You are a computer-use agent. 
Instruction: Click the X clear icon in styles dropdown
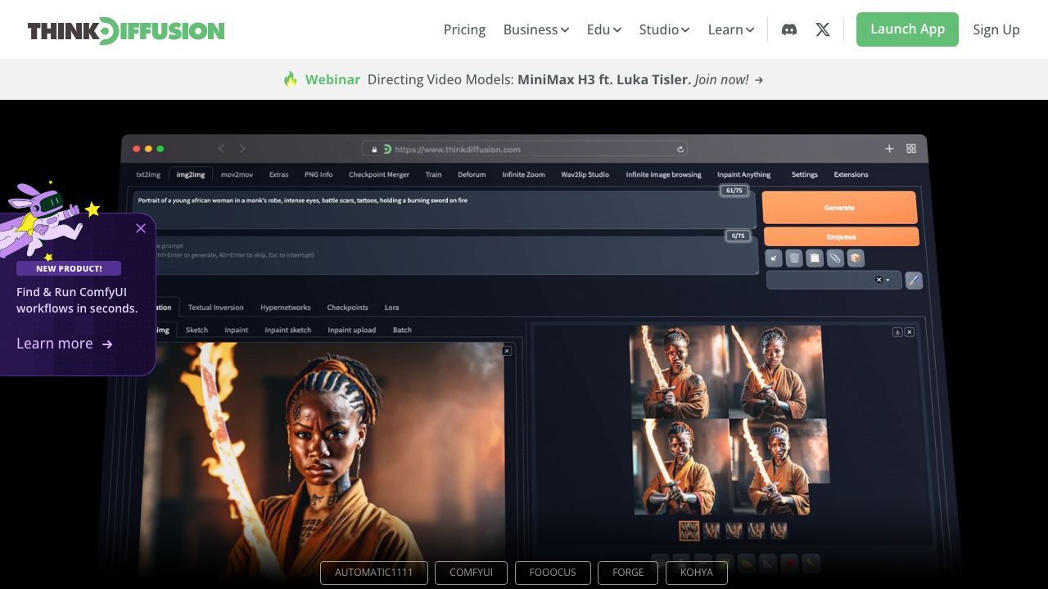pyautogui.click(x=879, y=280)
